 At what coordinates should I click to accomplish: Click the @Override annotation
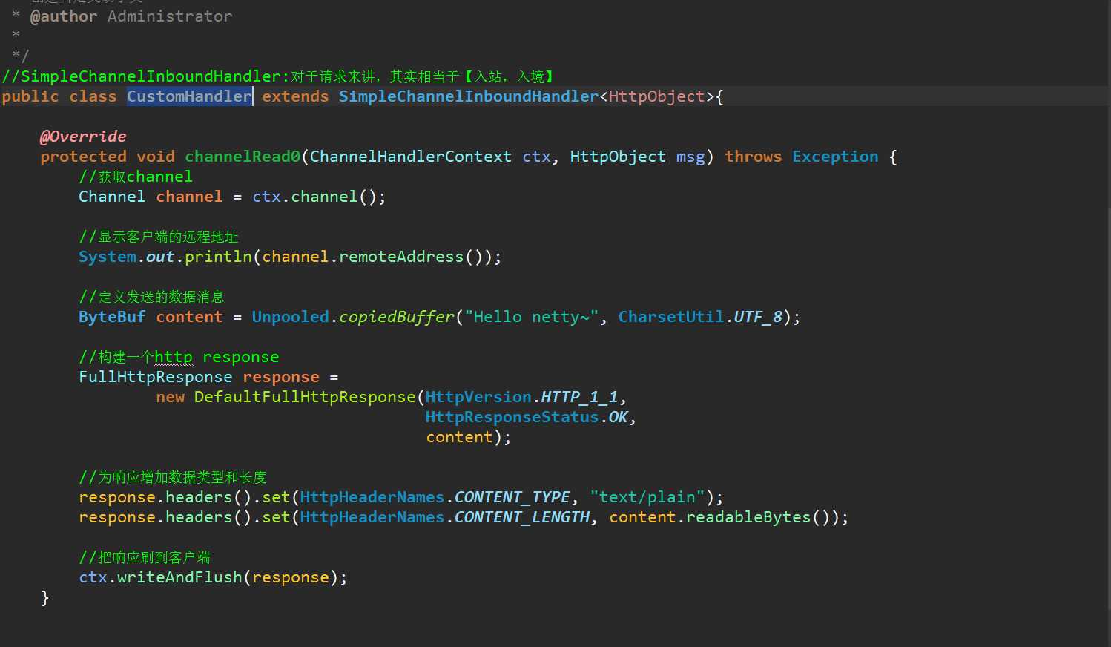point(83,137)
